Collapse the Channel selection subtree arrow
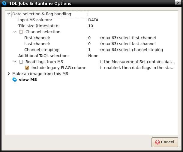The image size is (183, 152). click(15, 32)
